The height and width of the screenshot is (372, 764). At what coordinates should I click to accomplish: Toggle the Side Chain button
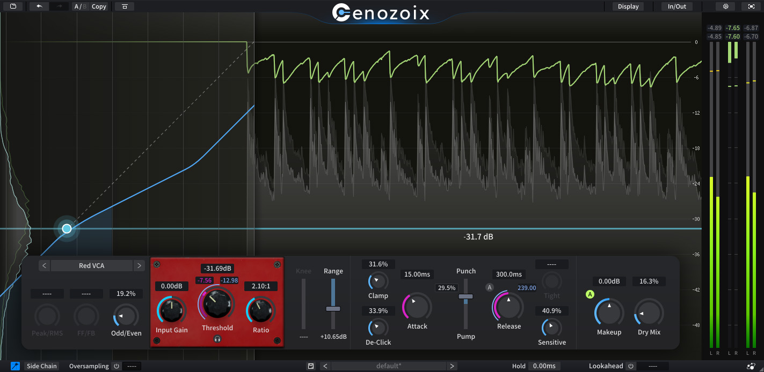(x=41, y=366)
